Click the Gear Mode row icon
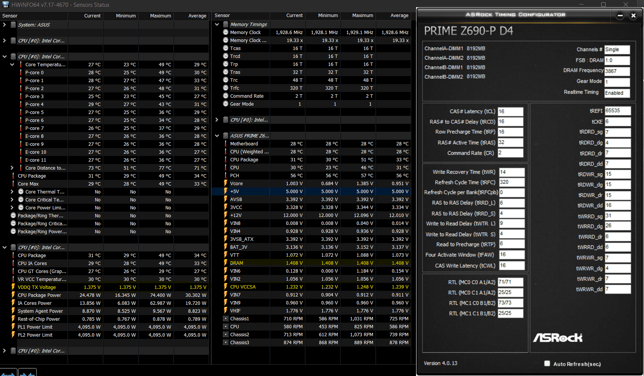644x376 pixels. pyautogui.click(x=226, y=104)
